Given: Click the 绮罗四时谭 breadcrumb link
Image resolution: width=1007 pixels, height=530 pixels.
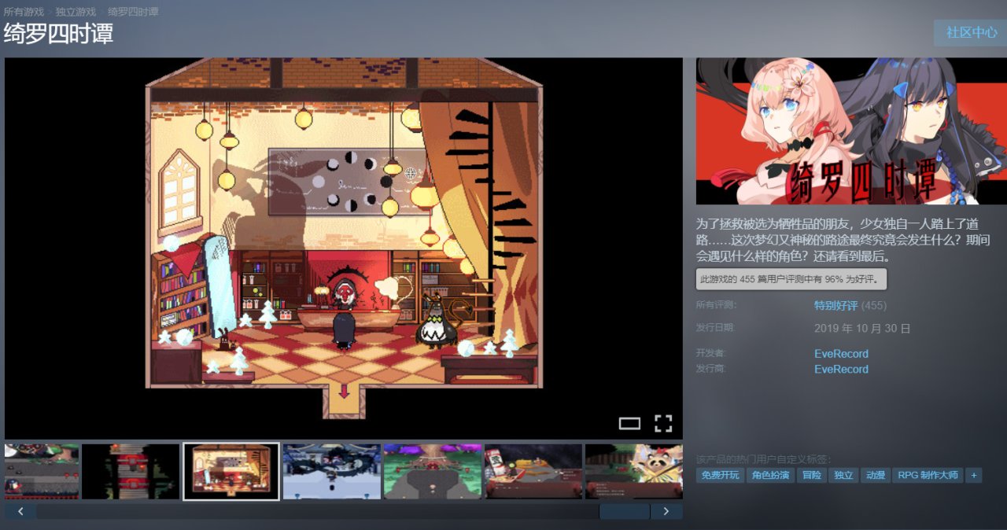Looking at the screenshot, I should pos(133,12).
